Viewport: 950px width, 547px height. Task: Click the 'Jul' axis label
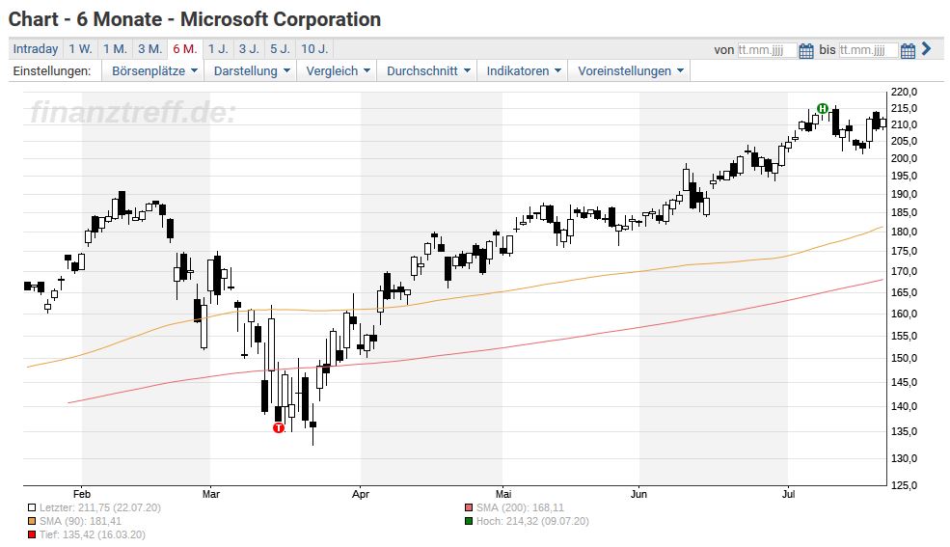(788, 494)
